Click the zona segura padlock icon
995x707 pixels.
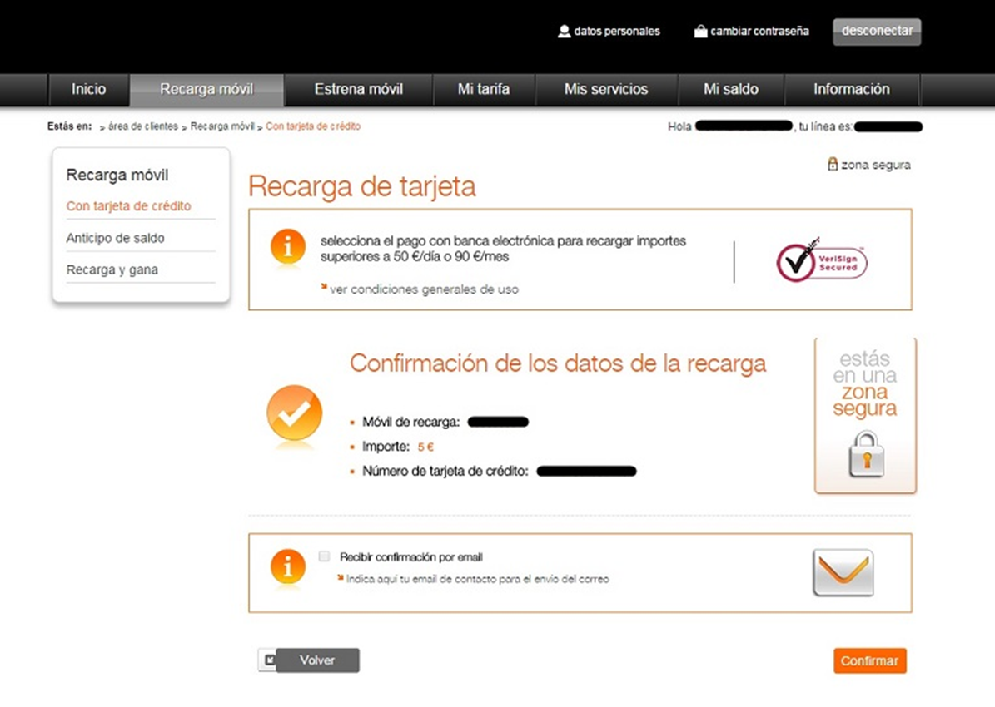click(832, 165)
